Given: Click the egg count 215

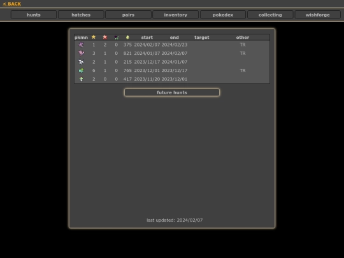Looking at the screenshot, I should (127, 62).
